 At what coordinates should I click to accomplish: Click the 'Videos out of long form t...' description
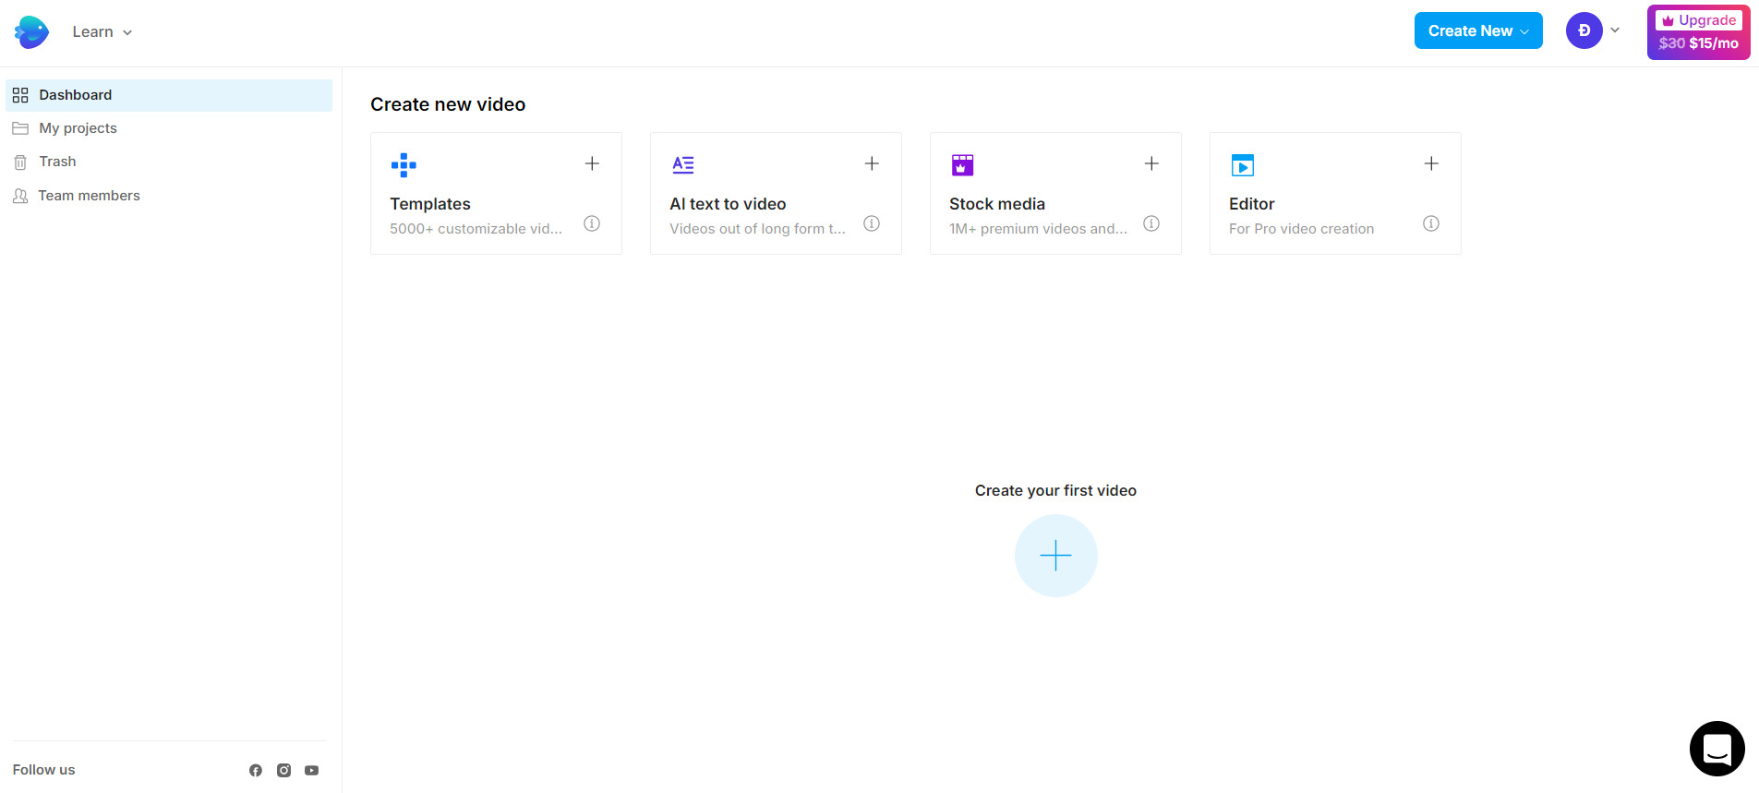pyautogui.click(x=757, y=229)
